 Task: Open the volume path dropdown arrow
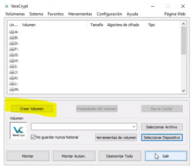[x=134, y=127]
